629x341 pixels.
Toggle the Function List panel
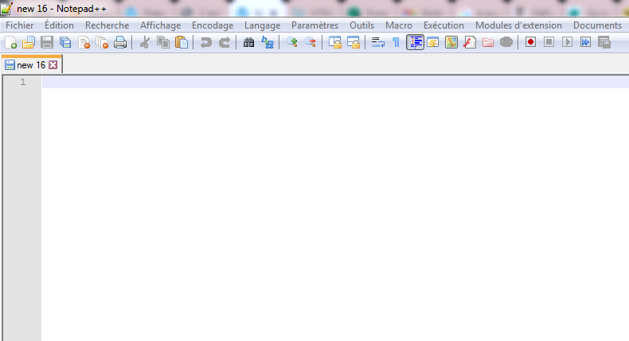pos(469,42)
